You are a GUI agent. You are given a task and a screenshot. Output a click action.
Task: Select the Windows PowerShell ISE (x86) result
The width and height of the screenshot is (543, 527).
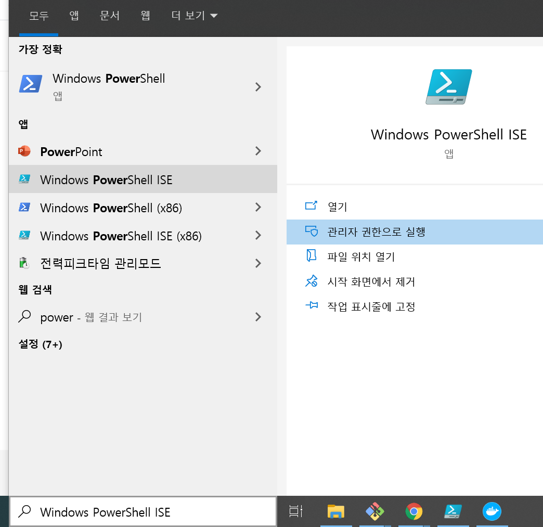(143, 235)
